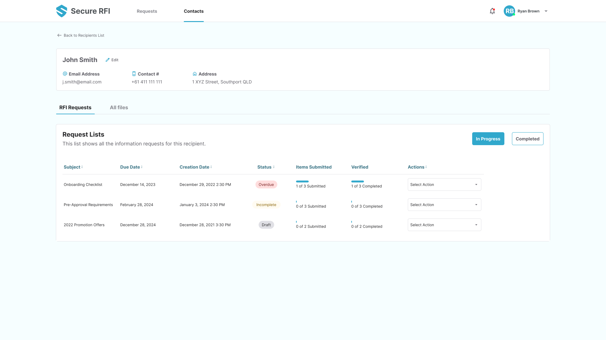
Task: Click the home address icon
Action: coord(195,74)
